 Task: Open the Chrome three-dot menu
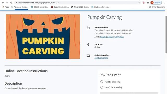point(164,3)
